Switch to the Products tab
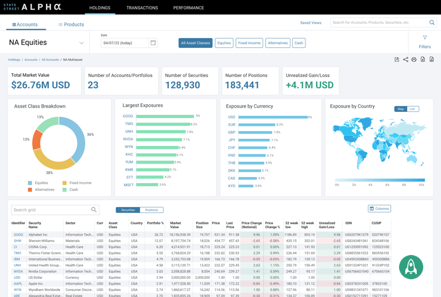Image resolution: width=441 pixels, height=297 pixels. (x=71, y=25)
